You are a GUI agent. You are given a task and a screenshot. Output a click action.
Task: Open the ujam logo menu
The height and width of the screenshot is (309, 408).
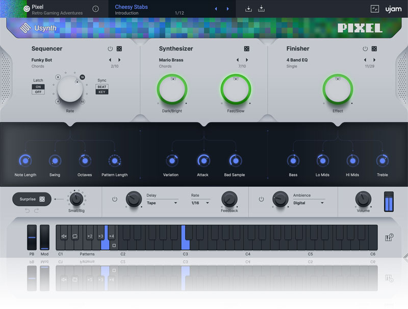[x=393, y=9]
